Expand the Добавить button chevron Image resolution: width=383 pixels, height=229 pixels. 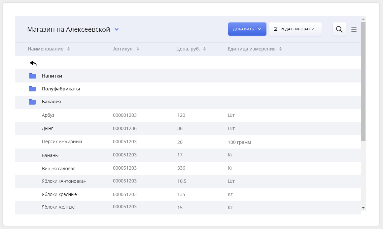260,29
